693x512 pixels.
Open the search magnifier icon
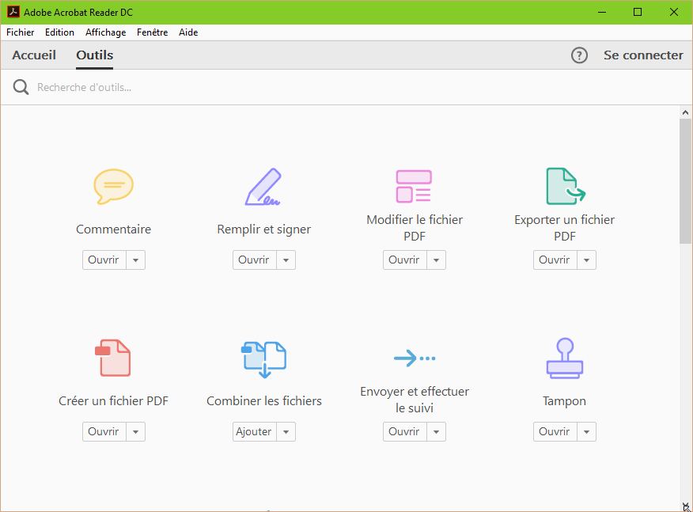pyautogui.click(x=20, y=87)
